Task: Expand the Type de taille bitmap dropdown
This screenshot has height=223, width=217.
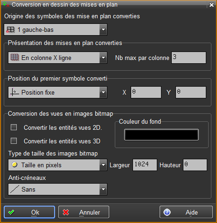Action: pos(103,165)
